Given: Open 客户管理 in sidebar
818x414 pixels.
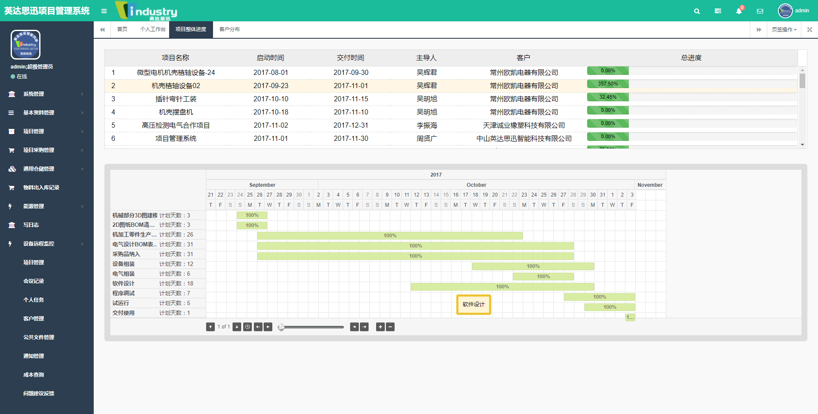Looking at the screenshot, I should tap(47, 319).
